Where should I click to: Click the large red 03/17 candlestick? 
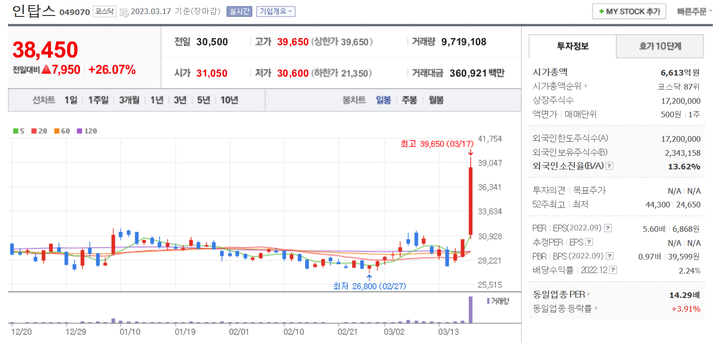470,201
